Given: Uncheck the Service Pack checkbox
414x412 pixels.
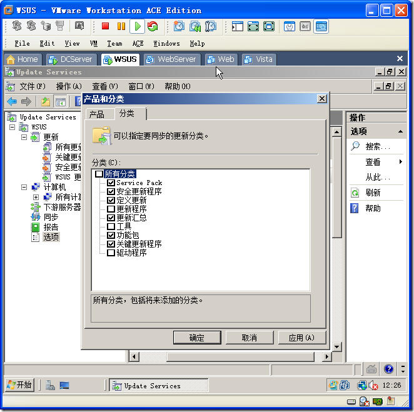Looking at the screenshot, I should point(111,183).
